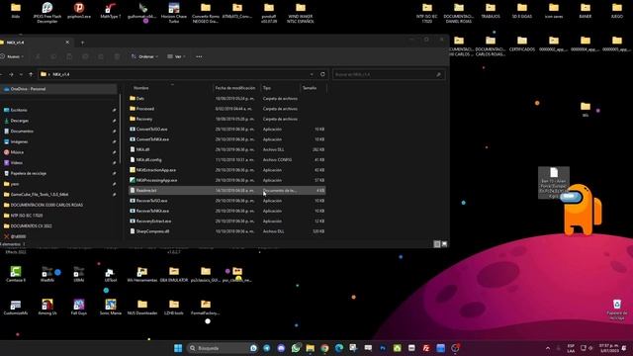
Task: Select the NUS Downloader desktop folder
Action: 142,308
